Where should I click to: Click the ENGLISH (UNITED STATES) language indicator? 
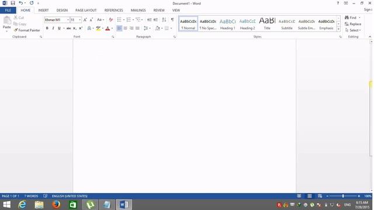point(70,196)
